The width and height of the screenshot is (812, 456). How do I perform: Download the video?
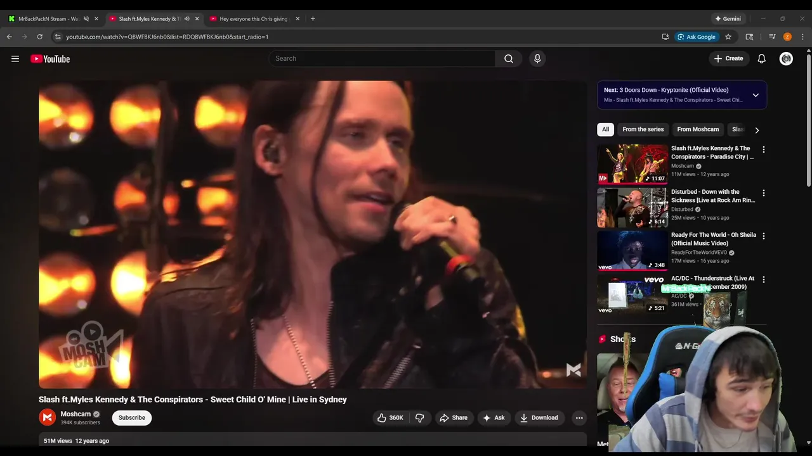(x=539, y=417)
